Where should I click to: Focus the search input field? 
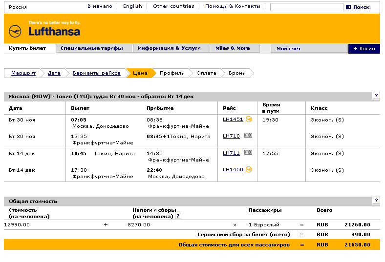(x=307, y=7)
